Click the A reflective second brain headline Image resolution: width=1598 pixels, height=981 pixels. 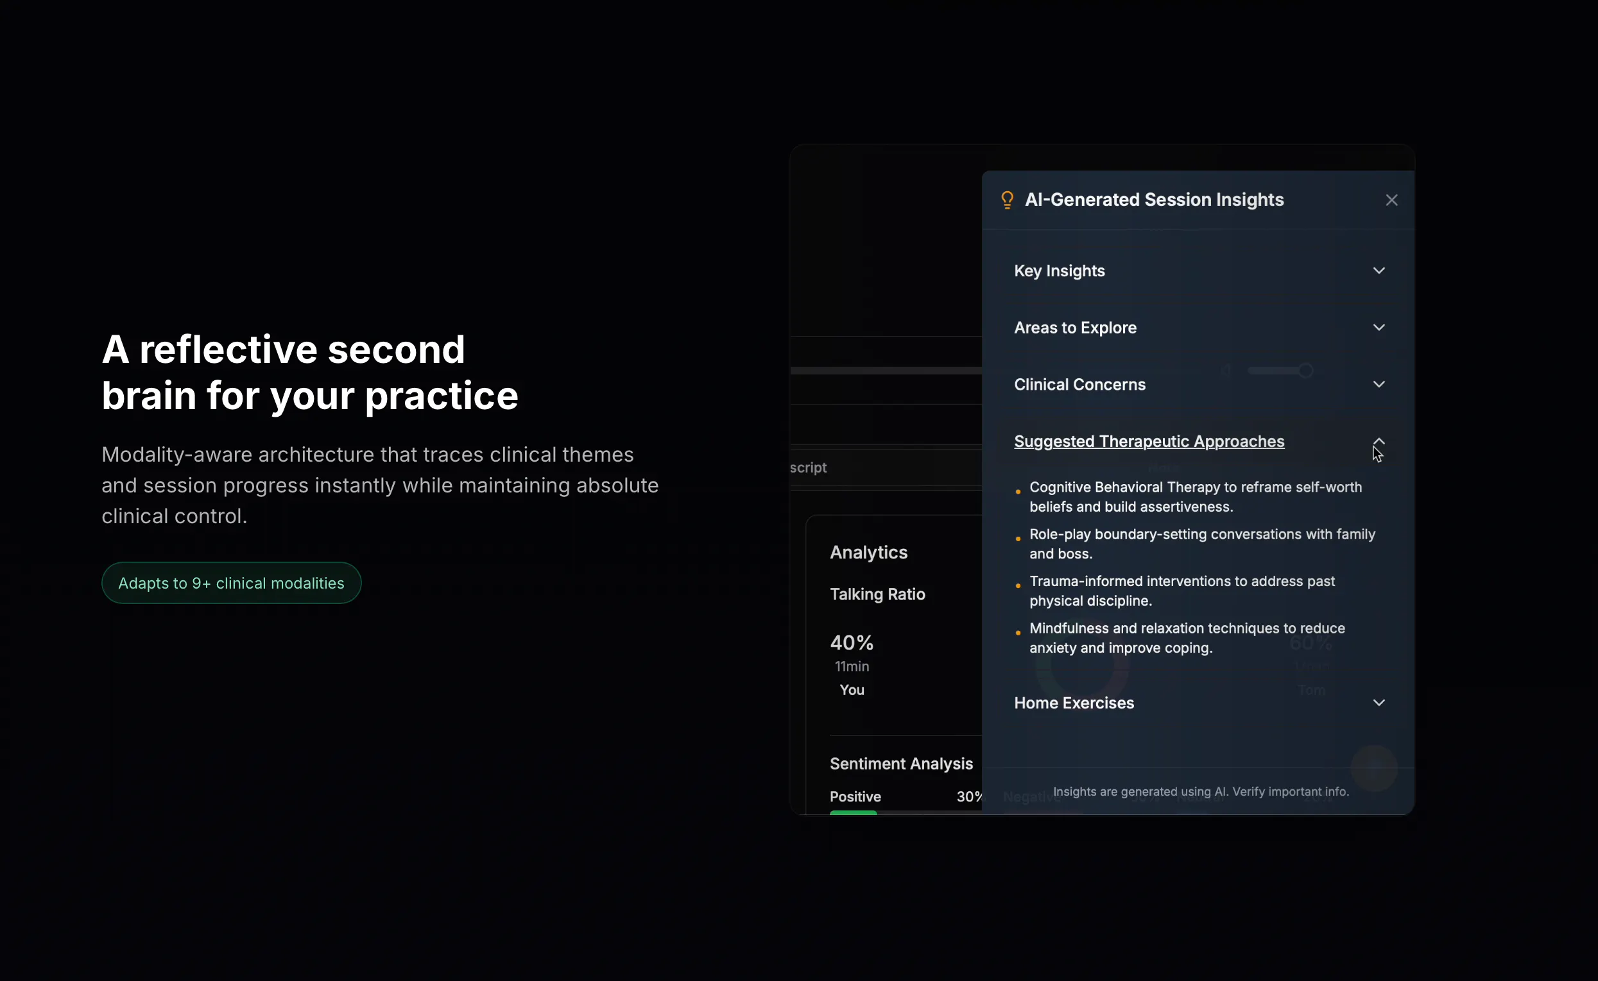pos(310,373)
